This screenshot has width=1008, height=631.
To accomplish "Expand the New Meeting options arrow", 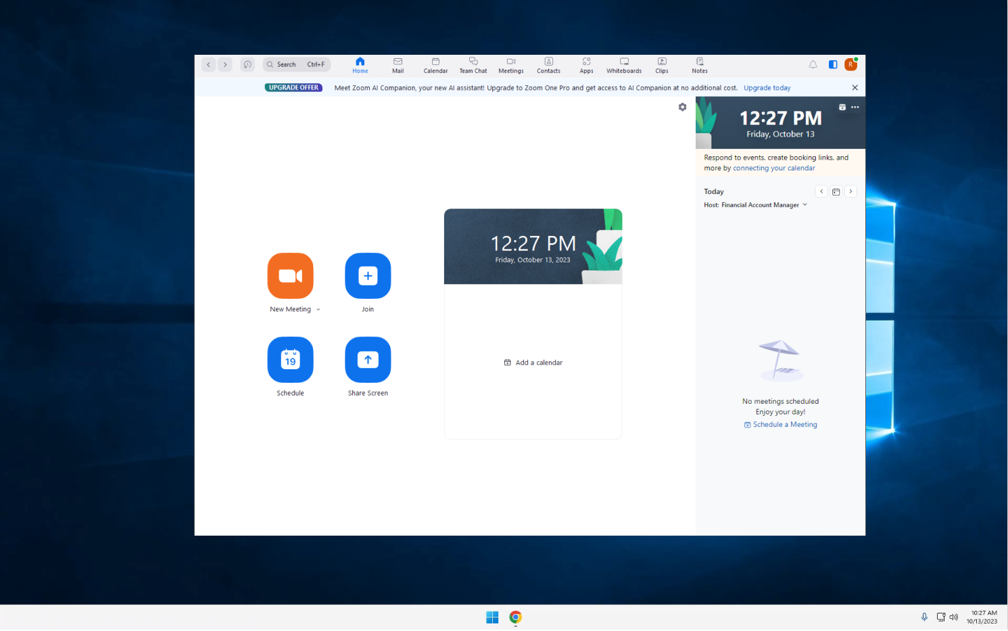I will pyautogui.click(x=318, y=310).
